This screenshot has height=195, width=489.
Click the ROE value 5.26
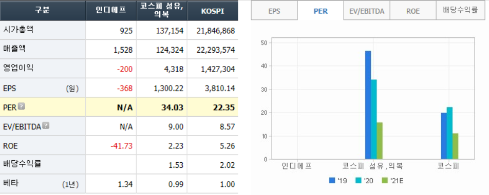coord(228,146)
